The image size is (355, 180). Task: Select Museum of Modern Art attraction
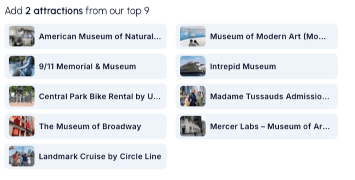point(257,36)
